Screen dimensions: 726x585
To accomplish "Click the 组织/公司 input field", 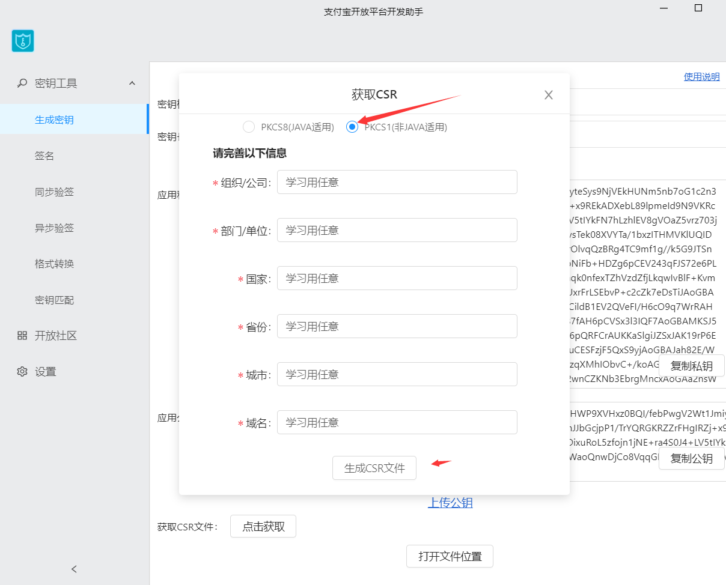I will tap(397, 182).
